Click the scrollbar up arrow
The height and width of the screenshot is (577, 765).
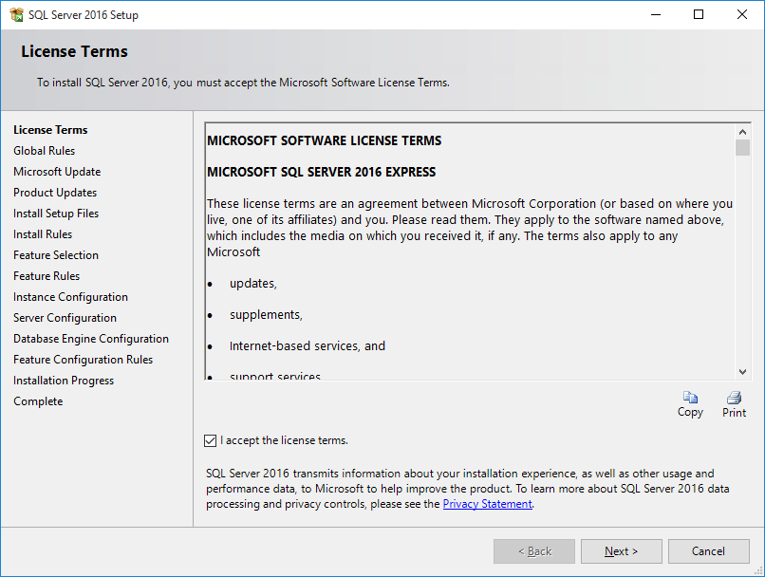pos(742,130)
